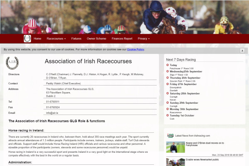Screen dimensions: 249x166
Task: Select Gowran Park 1st Race 2.05 entry
Action: 183,81
